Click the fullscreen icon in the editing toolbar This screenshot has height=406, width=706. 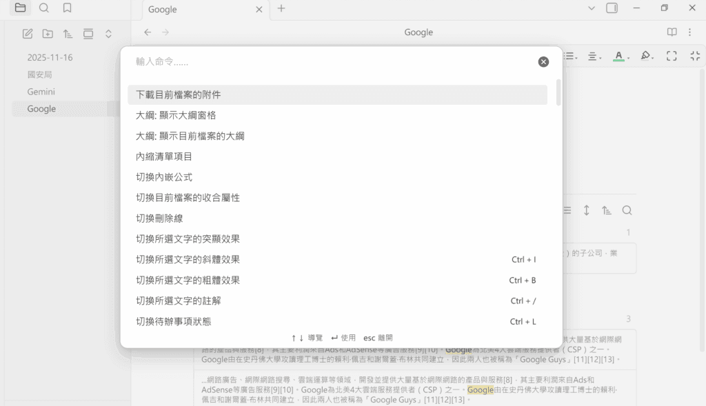672,56
